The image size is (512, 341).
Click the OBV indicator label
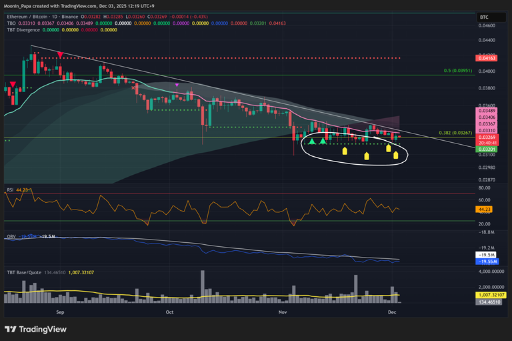click(10, 236)
